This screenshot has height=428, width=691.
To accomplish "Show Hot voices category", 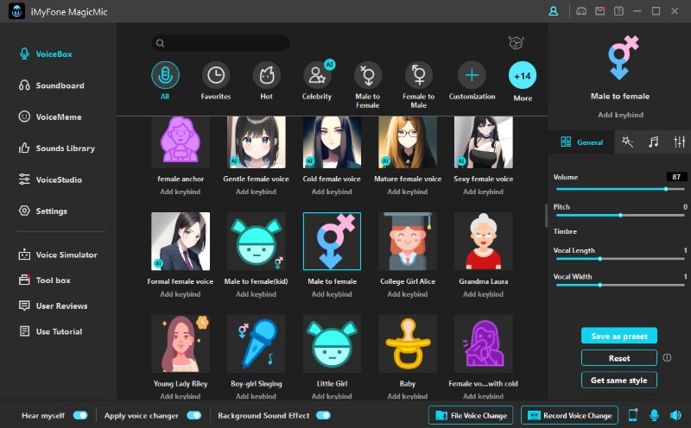I will (x=266, y=75).
